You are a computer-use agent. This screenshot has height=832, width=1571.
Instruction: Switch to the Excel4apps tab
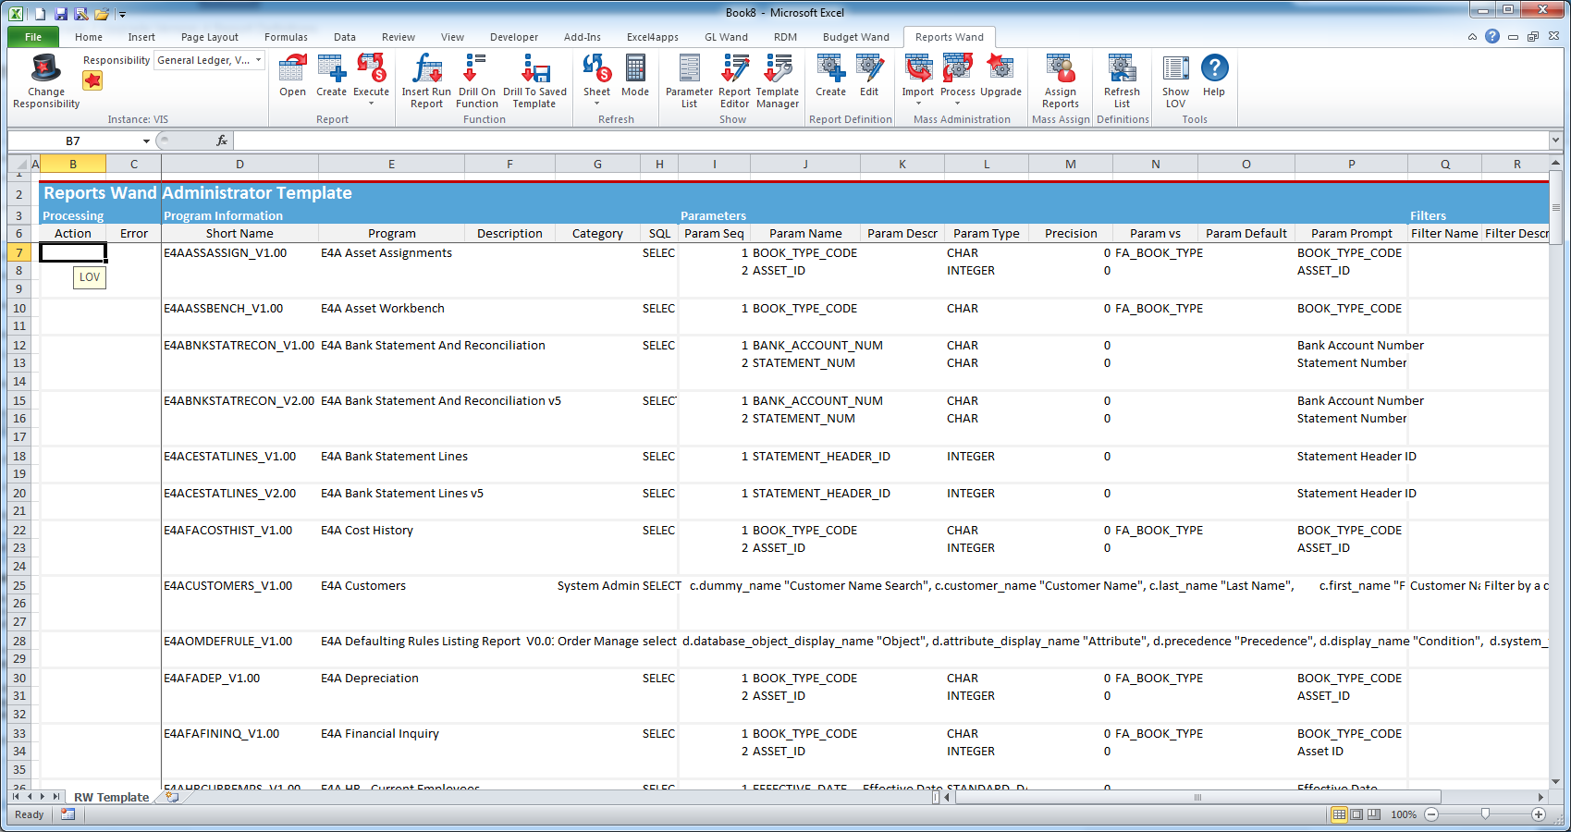pos(653,37)
